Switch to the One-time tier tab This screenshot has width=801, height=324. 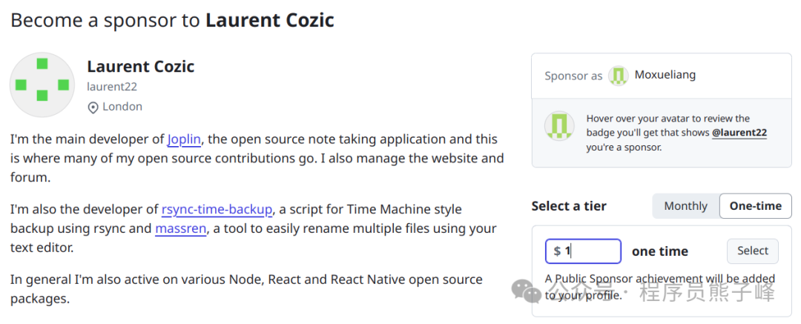point(756,206)
